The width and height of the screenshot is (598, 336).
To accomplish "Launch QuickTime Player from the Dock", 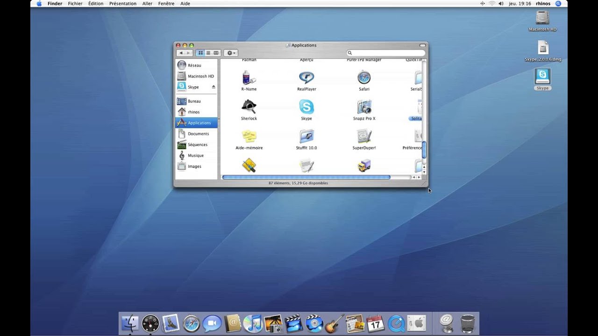I will (396, 323).
